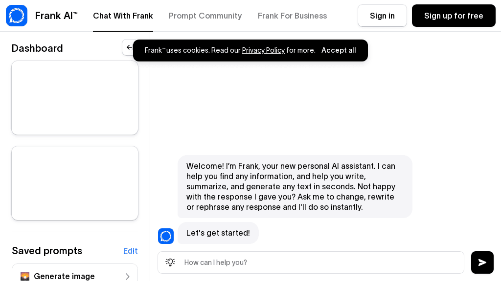Viewport: 501px width, 281px height.
Task: Click the sunrise emoji on Generate image prompt
Action: pos(25,277)
